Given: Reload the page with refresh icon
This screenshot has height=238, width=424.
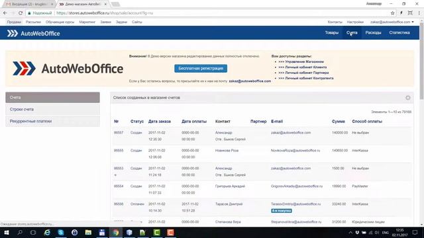Looking at the screenshot, I should 21,13.
